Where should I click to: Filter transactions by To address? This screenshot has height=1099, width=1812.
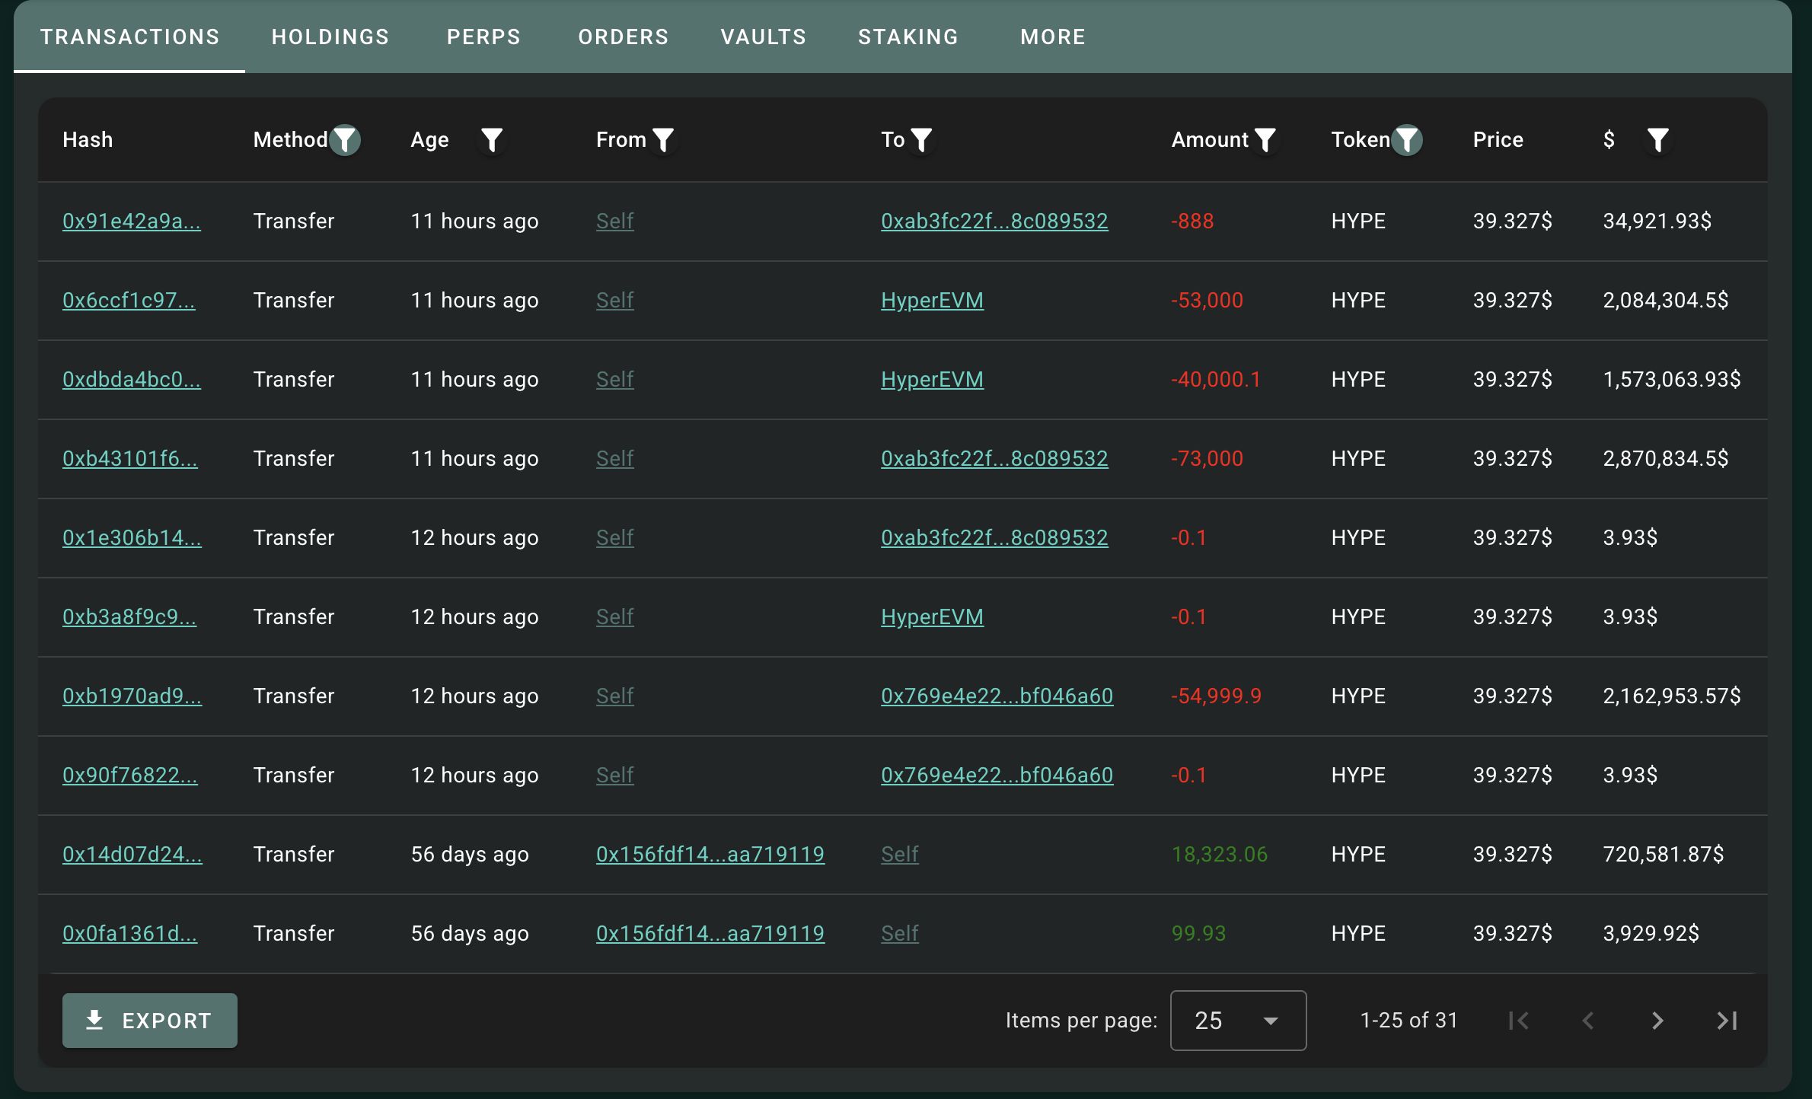coord(922,140)
